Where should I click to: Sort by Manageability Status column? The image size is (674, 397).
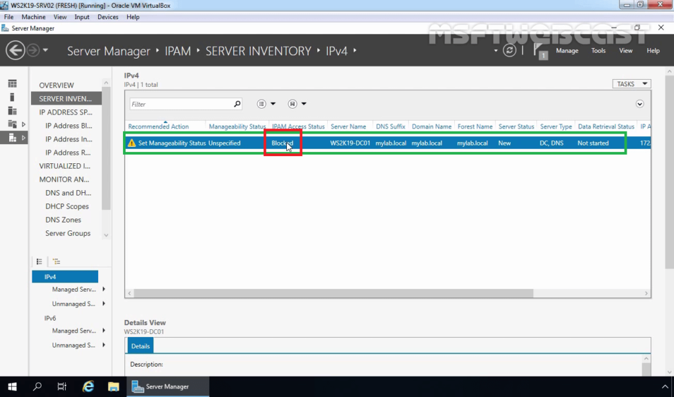point(237,126)
